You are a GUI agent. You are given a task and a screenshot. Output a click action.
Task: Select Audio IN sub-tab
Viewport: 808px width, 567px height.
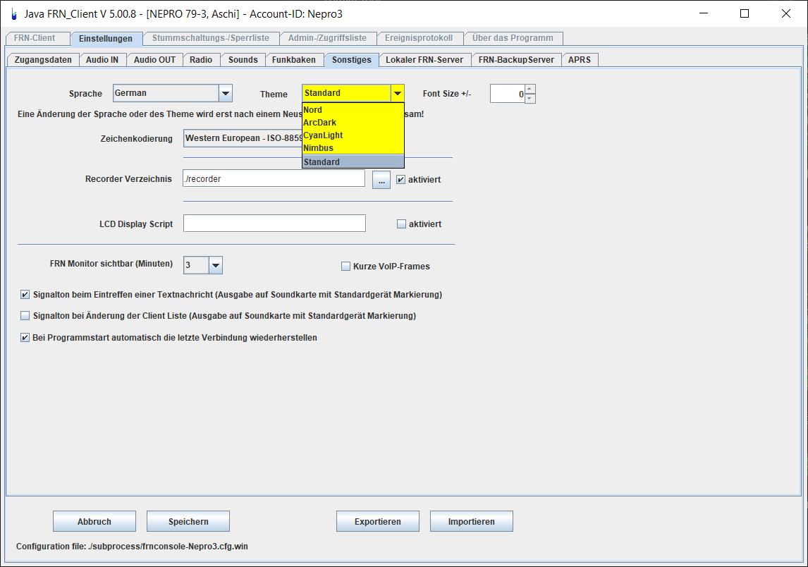pyautogui.click(x=102, y=60)
